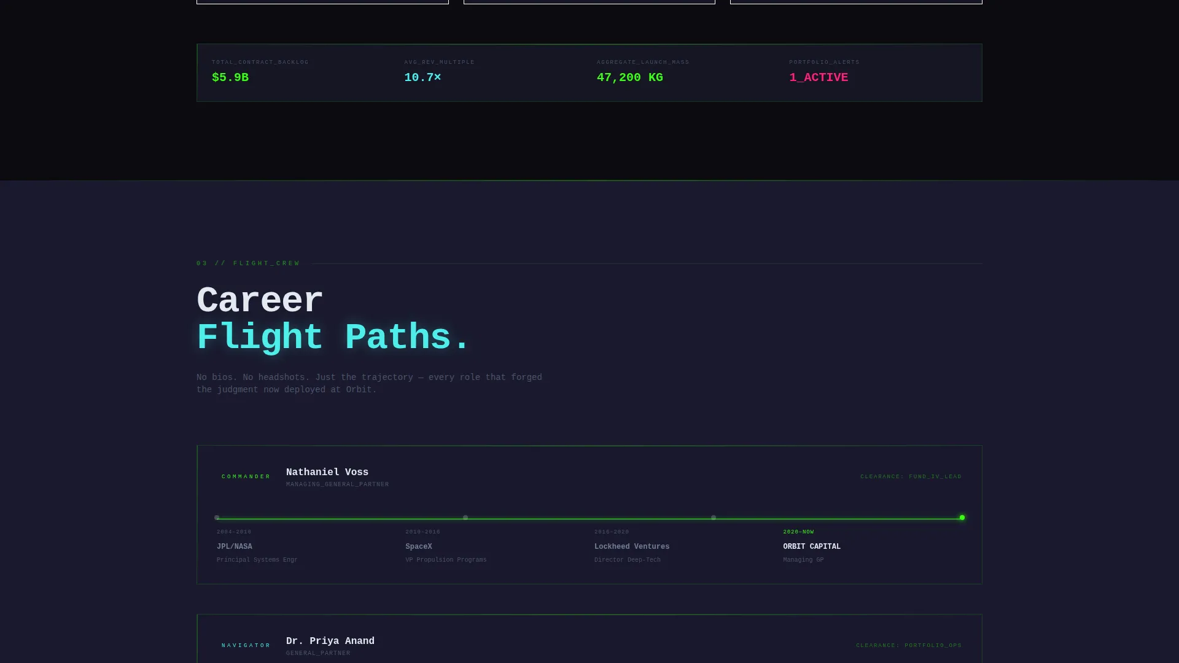Click the CLEARANCE: FUND_IV_LEAD tag
1179x663 pixels.
(911, 476)
